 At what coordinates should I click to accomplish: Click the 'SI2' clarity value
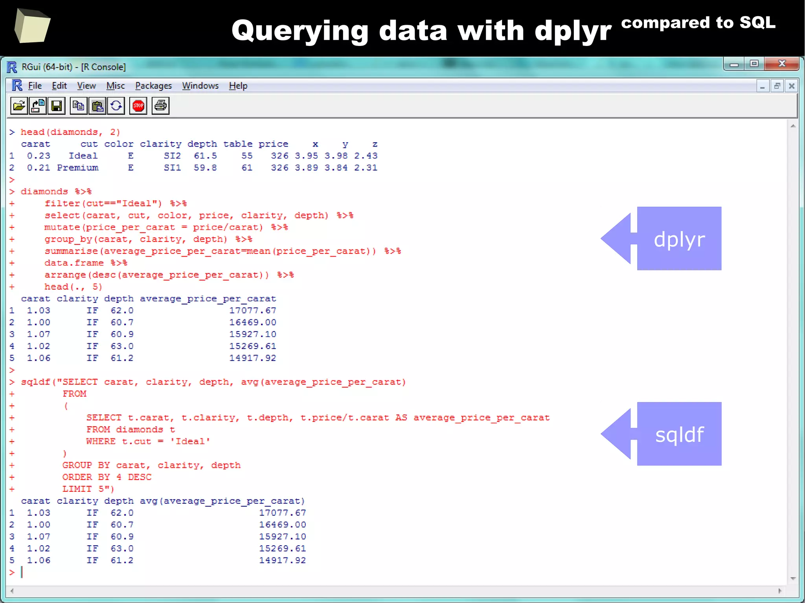173,156
